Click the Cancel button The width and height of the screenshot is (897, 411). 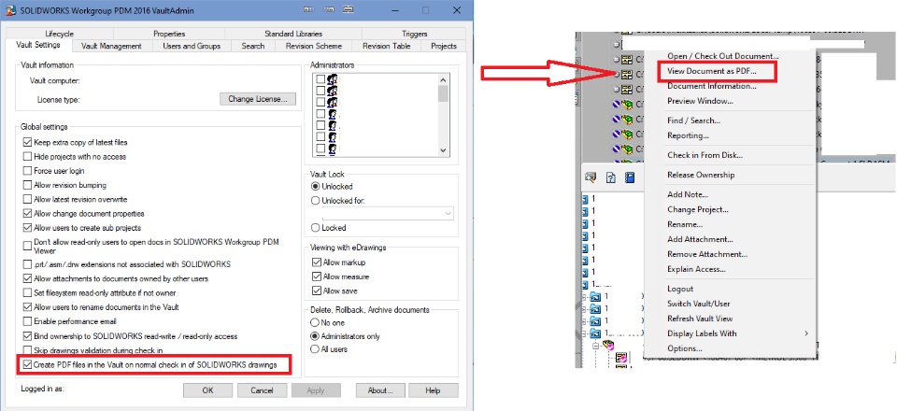pos(262,391)
